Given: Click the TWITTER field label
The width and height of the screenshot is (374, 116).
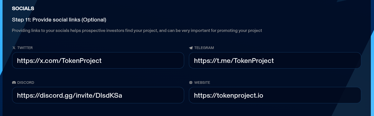Looking at the screenshot, I should pos(25,48).
